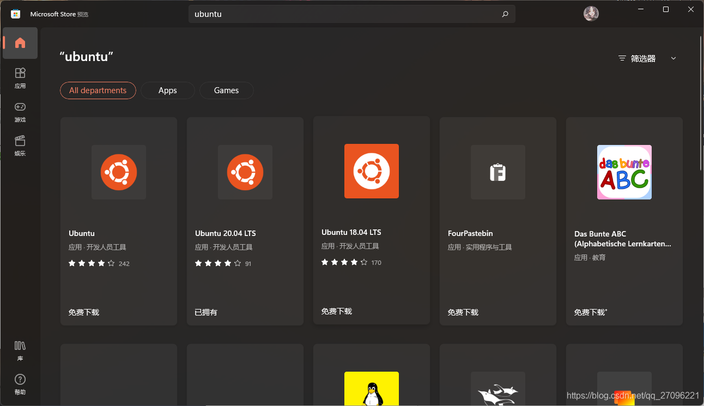The height and width of the screenshot is (406, 704).
Task: Open the Ubuntu 20.04 LTS title
Action: 226,233
